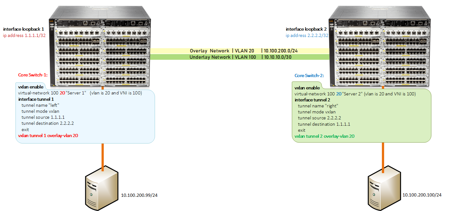Click the "Core Switch-2:" blue label

309,75
